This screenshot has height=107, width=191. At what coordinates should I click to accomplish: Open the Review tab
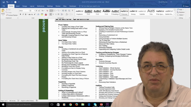click(58, 6)
